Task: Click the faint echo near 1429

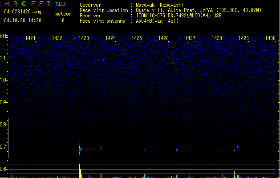Action: (238, 146)
